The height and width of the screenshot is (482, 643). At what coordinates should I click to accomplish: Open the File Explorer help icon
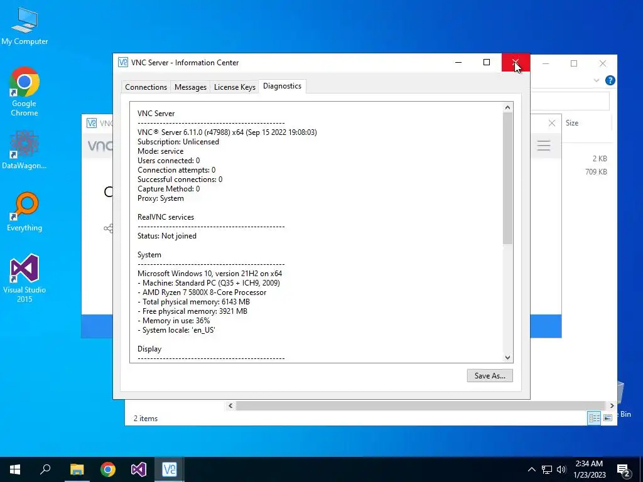[610, 80]
